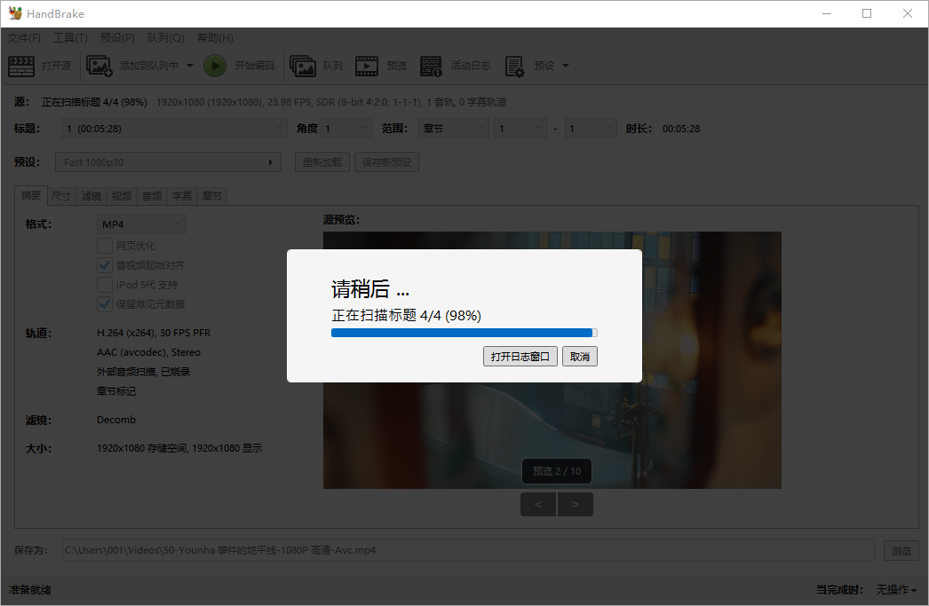The width and height of the screenshot is (929, 606).
Task: Maximize the HandBrake window
Action: [867, 13]
